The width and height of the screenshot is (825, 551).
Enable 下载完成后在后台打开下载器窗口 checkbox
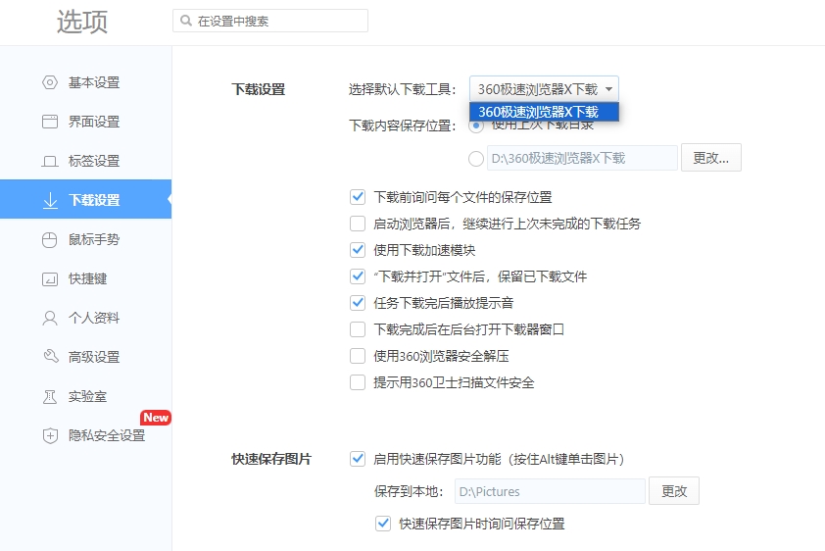(x=358, y=329)
